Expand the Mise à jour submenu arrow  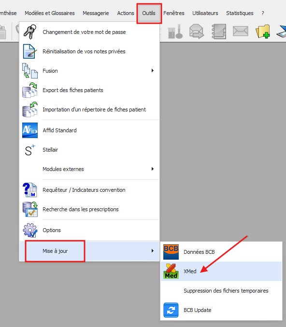(x=153, y=250)
